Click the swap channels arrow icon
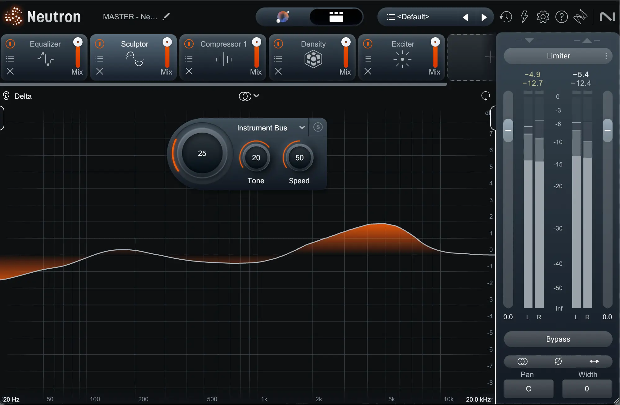620x405 pixels. (594, 361)
